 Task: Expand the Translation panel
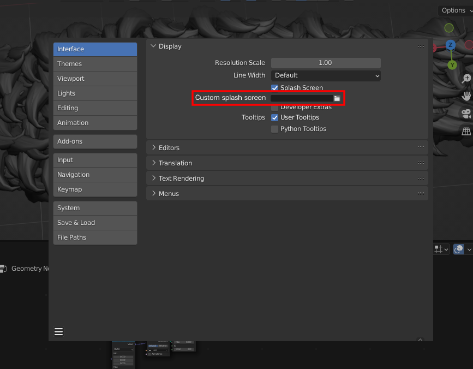pos(153,163)
